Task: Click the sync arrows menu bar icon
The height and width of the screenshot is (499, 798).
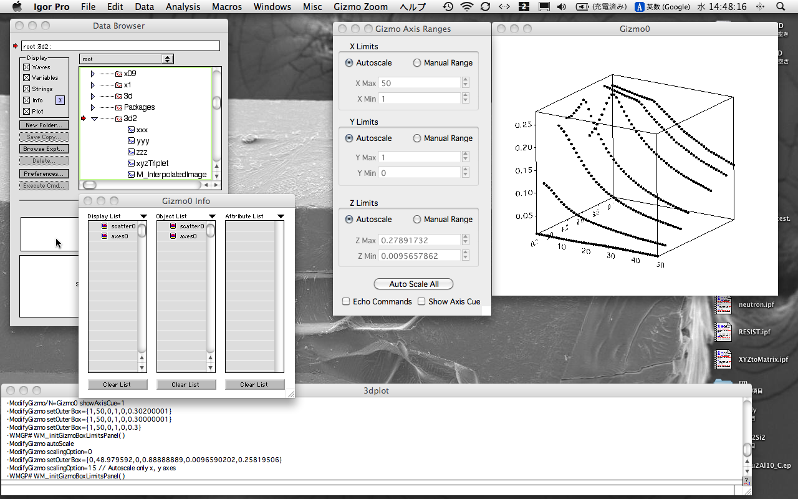Action: [x=485, y=7]
